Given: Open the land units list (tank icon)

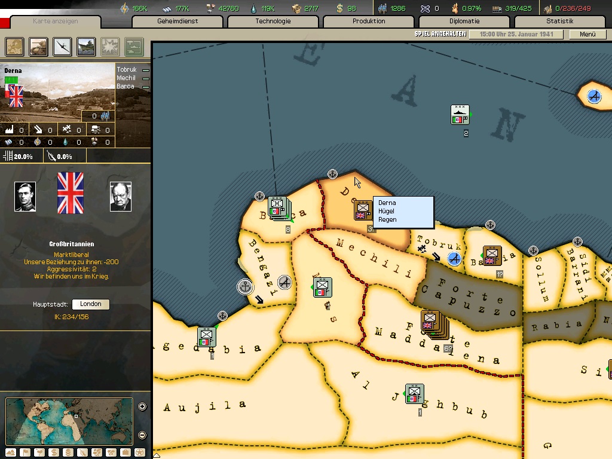Looking at the screenshot, I should click(39, 46).
